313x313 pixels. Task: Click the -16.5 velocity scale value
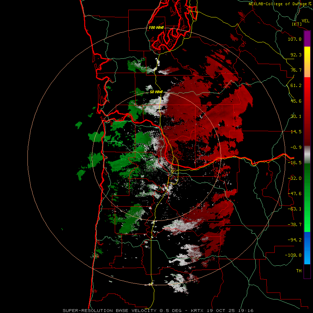[295, 163]
